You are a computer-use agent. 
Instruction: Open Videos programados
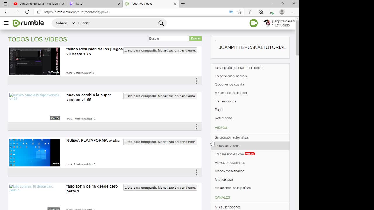pyautogui.click(x=230, y=163)
